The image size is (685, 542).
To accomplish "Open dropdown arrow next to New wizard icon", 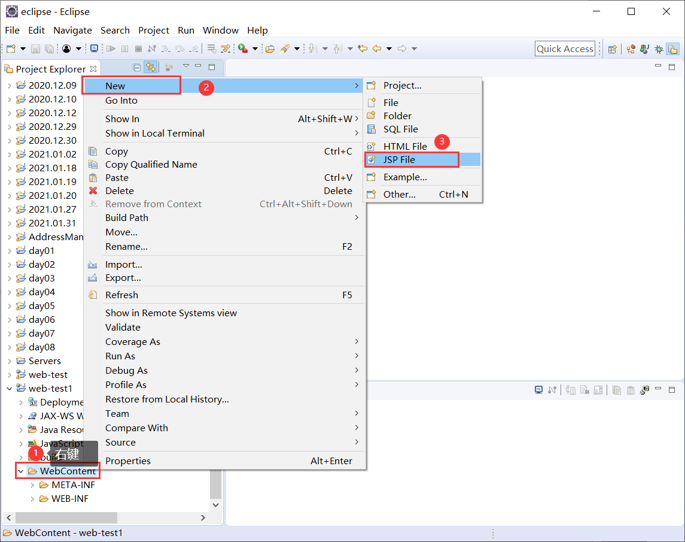I will (23, 49).
